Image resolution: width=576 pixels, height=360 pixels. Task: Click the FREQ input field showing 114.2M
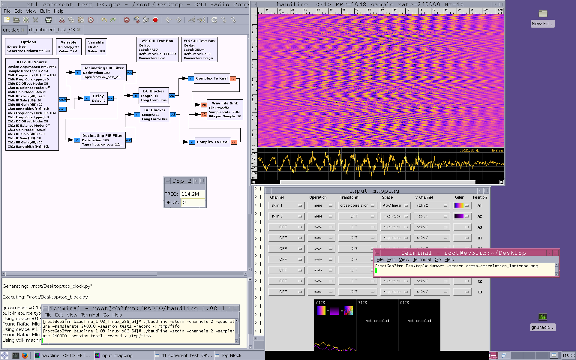tap(192, 194)
